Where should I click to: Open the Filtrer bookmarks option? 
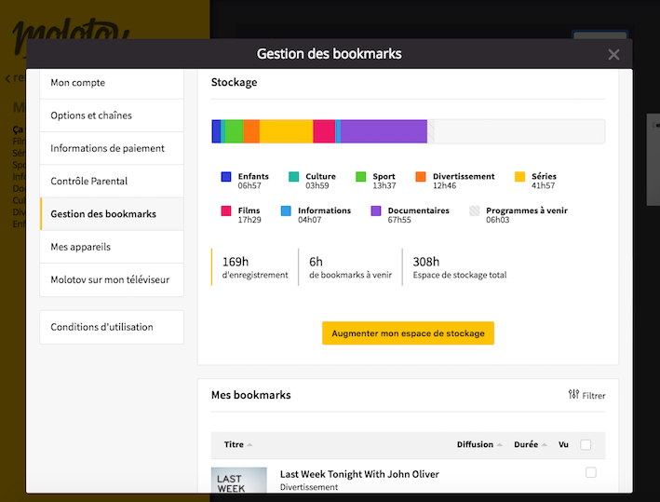tap(586, 395)
